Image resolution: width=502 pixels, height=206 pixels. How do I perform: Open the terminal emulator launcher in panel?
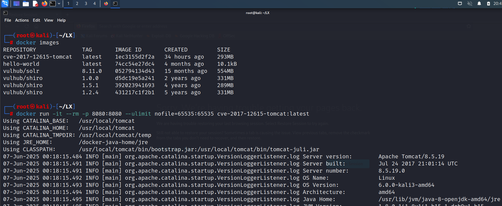click(x=53, y=4)
